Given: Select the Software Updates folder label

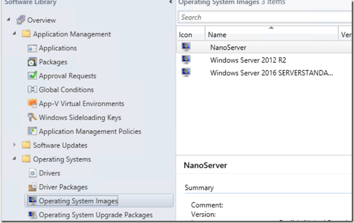Looking at the screenshot, I should 60,146.
